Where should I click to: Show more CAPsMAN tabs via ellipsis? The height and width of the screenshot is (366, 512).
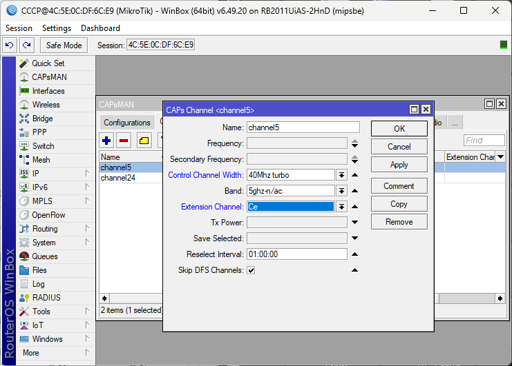point(455,123)
